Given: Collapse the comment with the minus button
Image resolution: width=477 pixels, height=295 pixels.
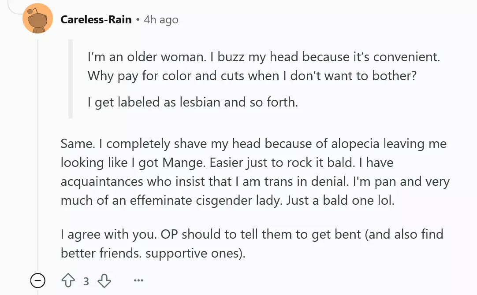Looking at the screenshot, I should (38, 280).
